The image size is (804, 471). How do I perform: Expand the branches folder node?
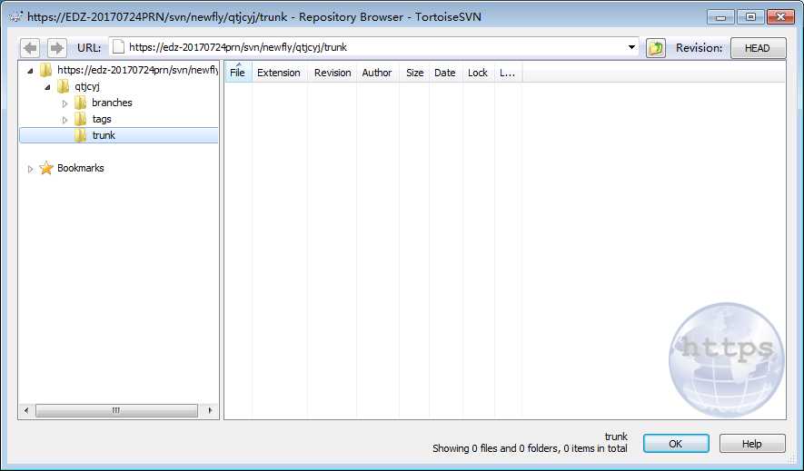tap(65, 103)
